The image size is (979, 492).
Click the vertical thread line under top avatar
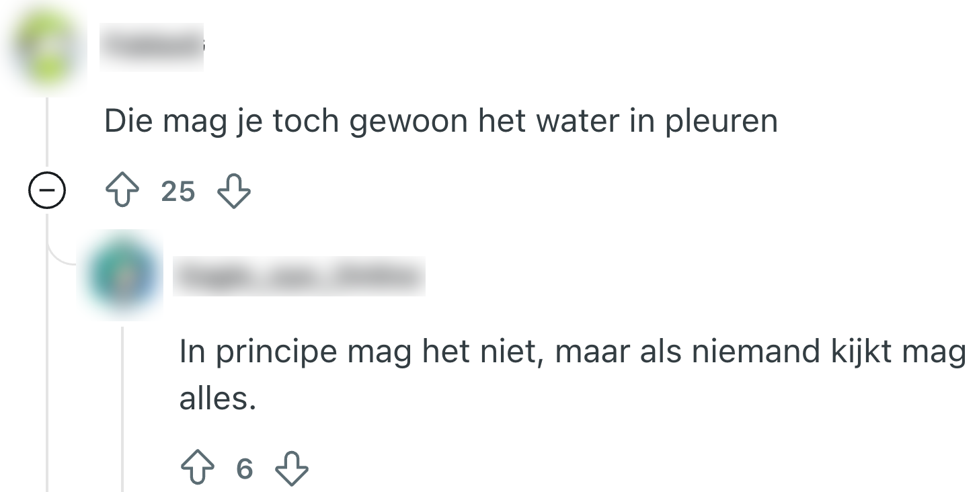(47, 134)
